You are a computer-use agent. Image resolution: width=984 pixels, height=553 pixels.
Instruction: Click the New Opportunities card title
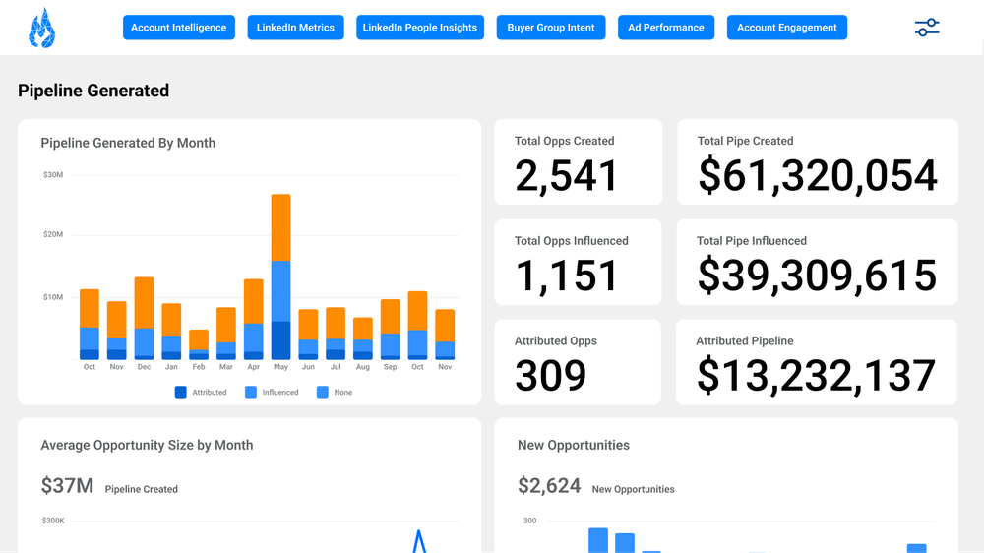pyautogui.click(x=574, y=445)
